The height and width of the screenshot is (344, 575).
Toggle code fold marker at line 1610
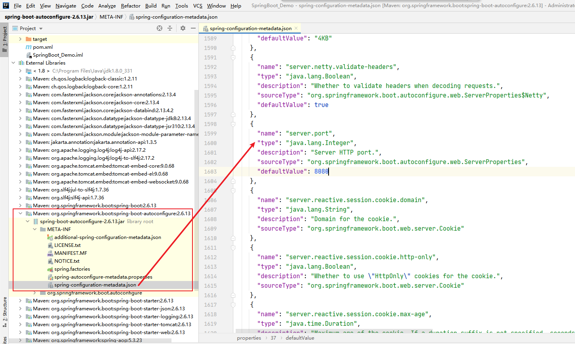(233, 238)
